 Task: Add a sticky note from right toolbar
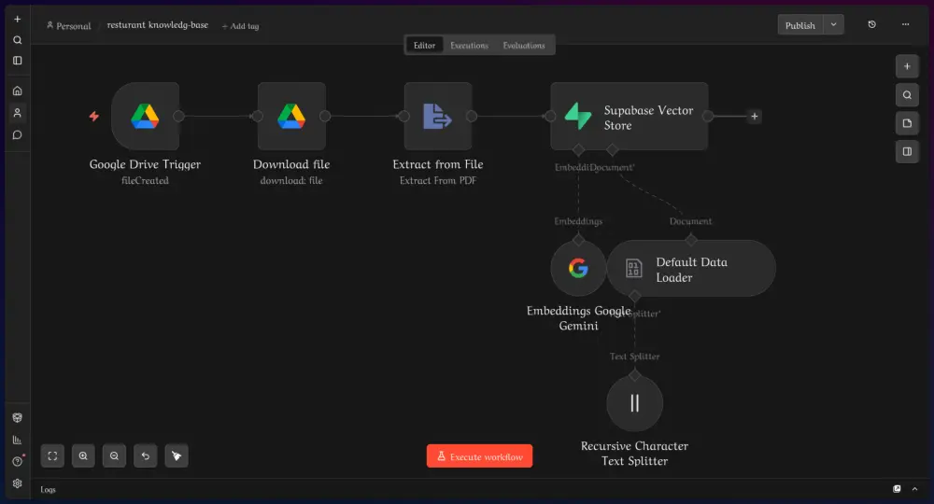click(x=907, y=123)
